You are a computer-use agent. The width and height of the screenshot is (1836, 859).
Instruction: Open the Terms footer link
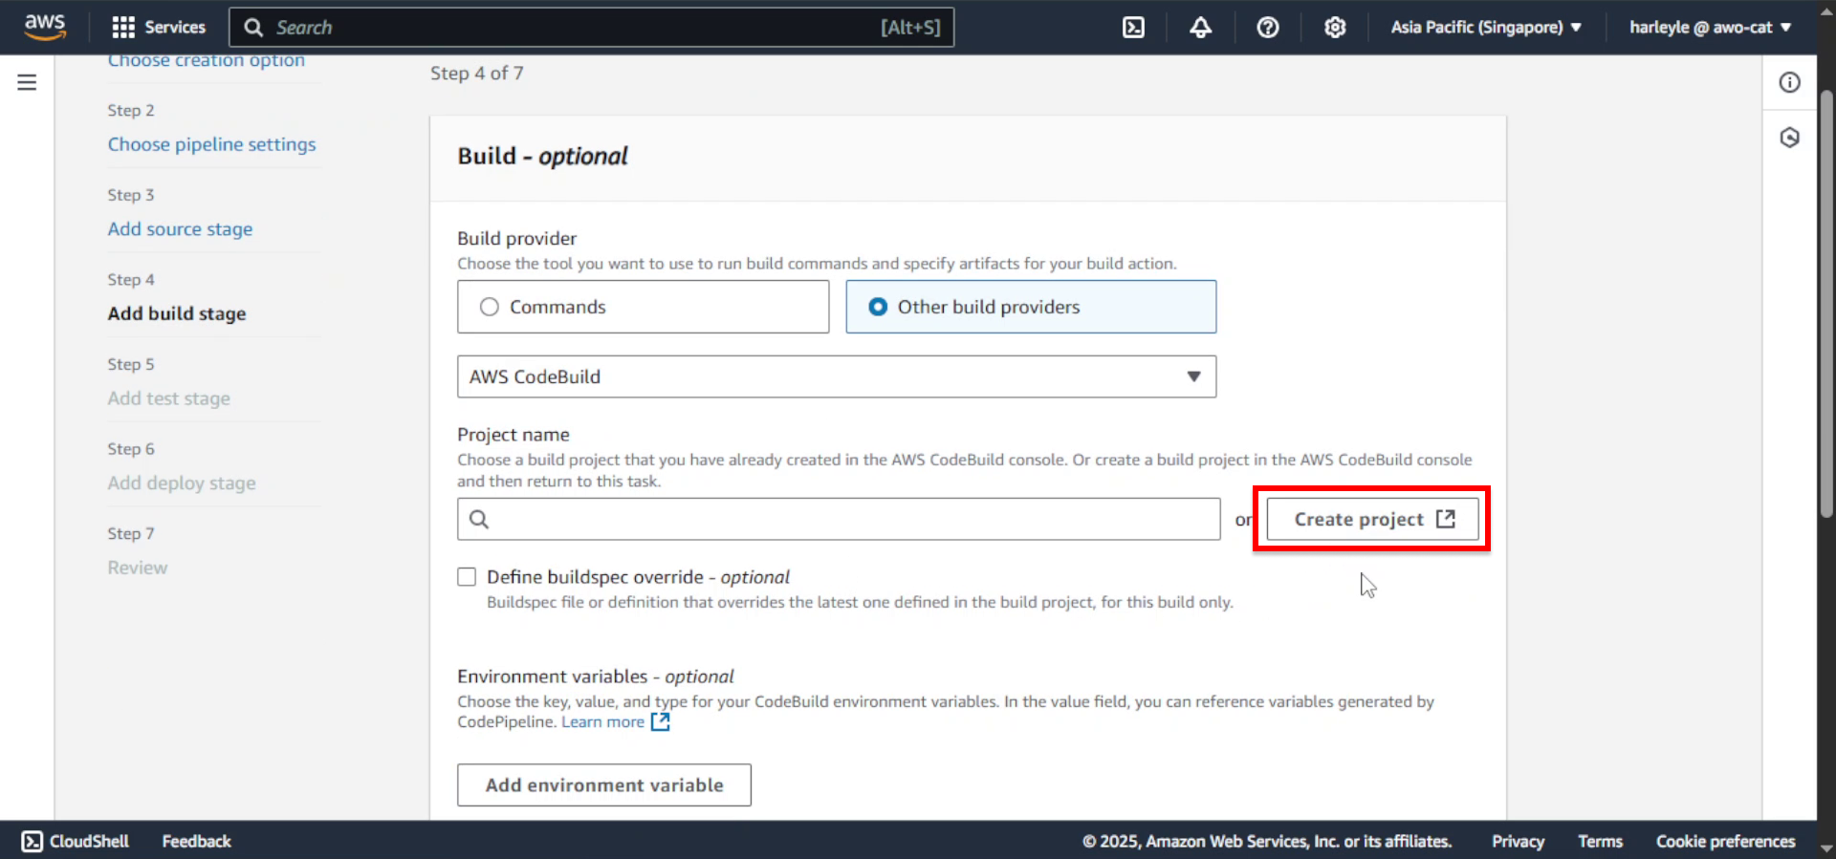point(1600,841)
